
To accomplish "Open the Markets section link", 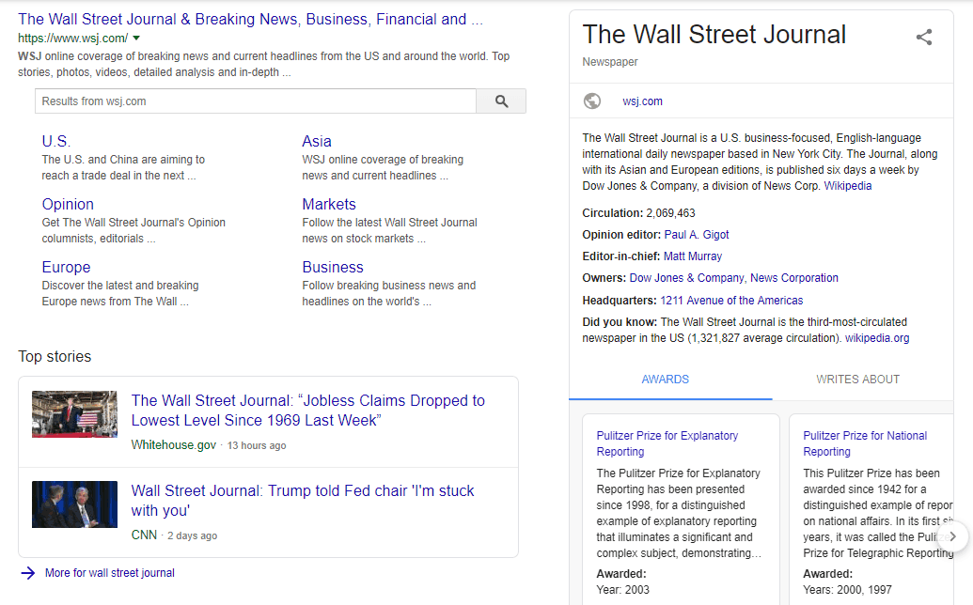I will coord(329,204).
